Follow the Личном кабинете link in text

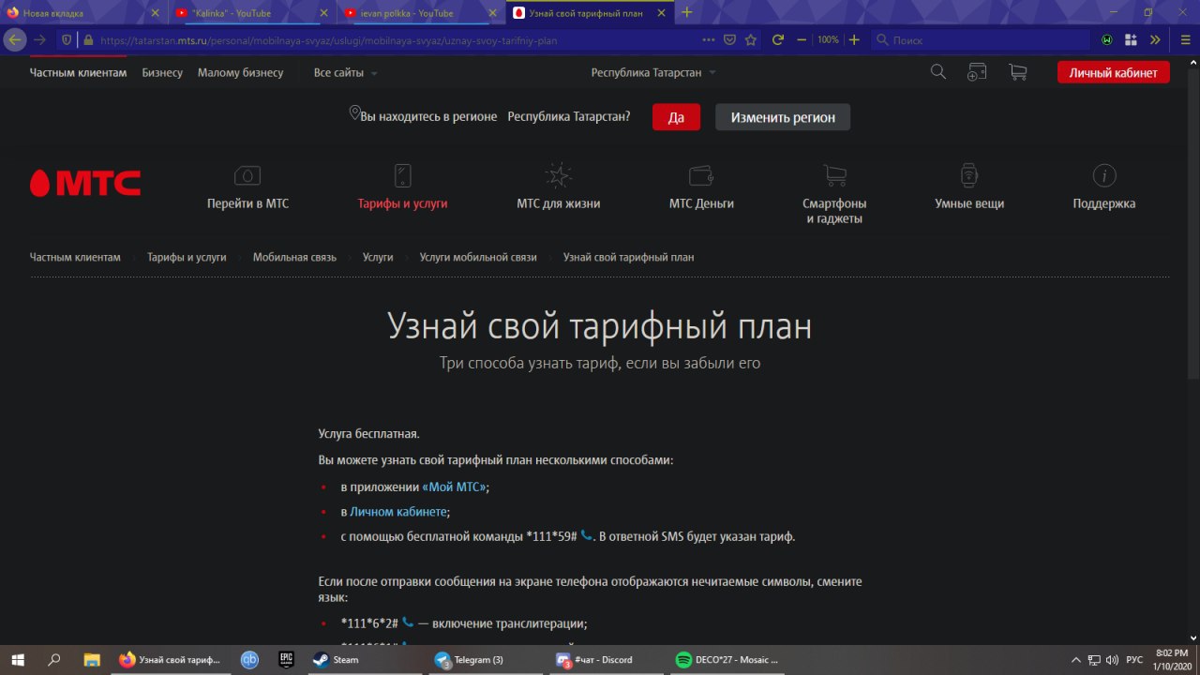tap(398, 512)
